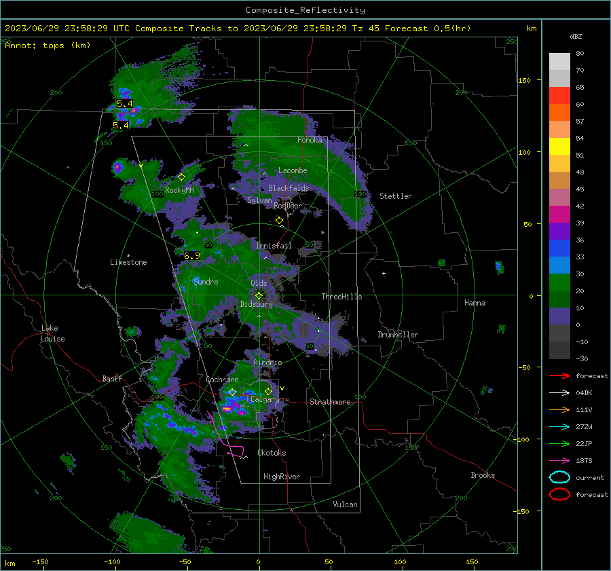This screenshot has width=611, height=571.
Task: Click the yellow diamond marker near RockyMH
Action: [181, 177]
